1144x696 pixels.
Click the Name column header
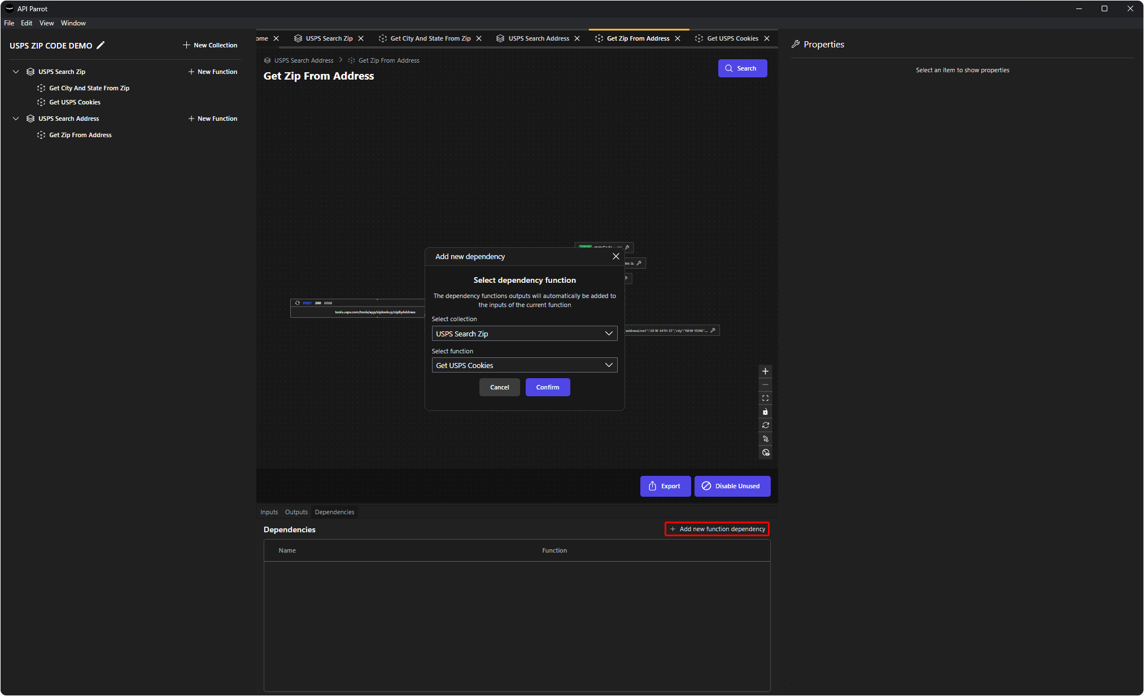pyautogui.click(x=287, y=550)
